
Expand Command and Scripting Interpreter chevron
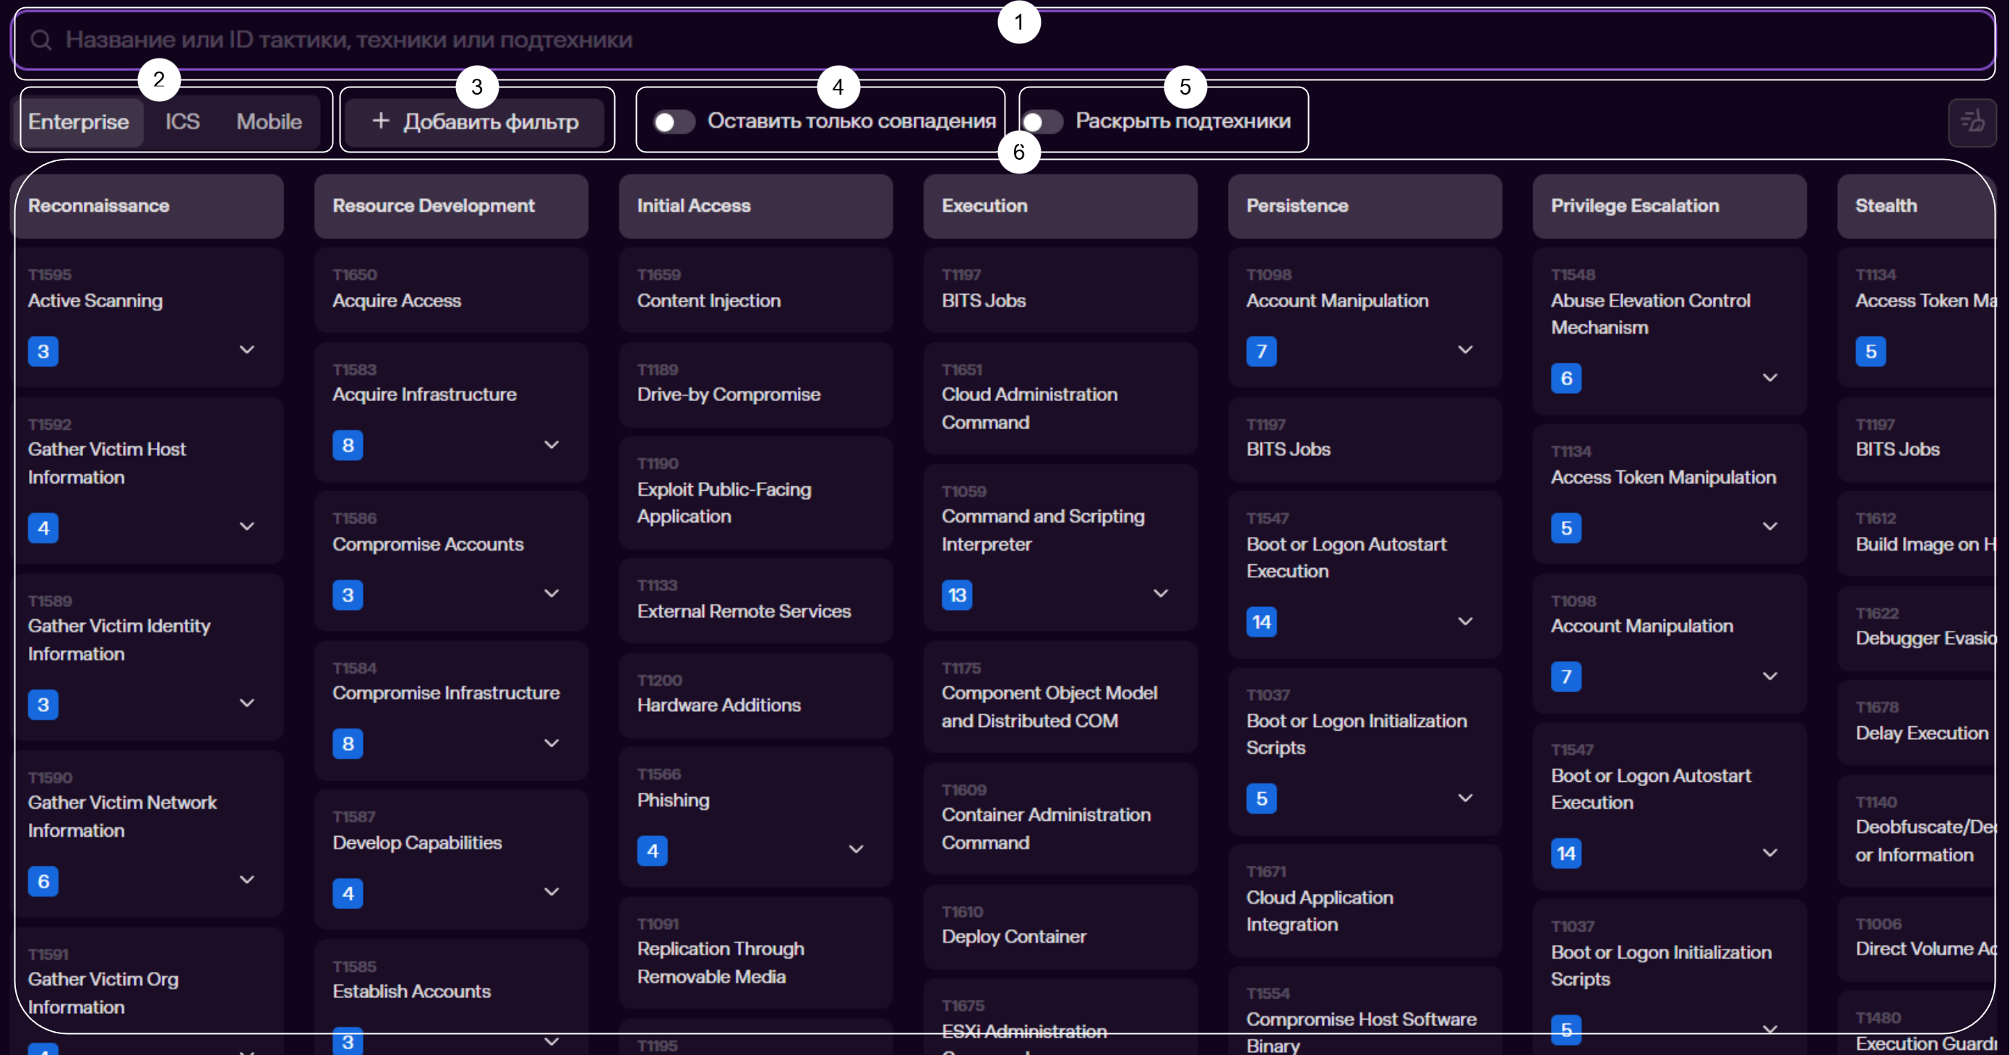point(1161,594)
